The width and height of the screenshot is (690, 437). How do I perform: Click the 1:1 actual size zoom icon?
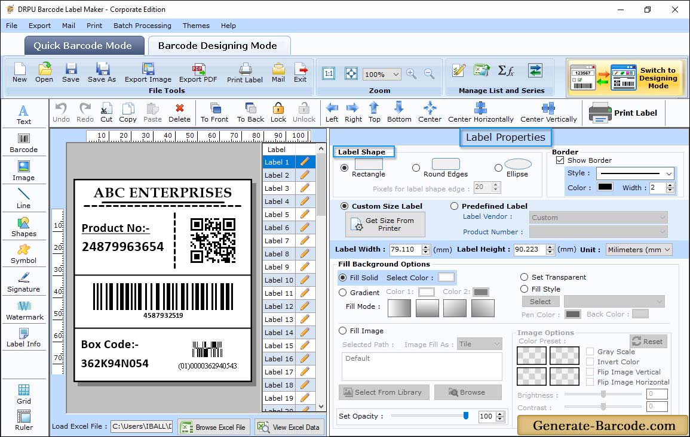(329, 73)
